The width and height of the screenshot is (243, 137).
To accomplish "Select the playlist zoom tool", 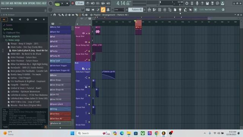I will [x=83, y=15].
